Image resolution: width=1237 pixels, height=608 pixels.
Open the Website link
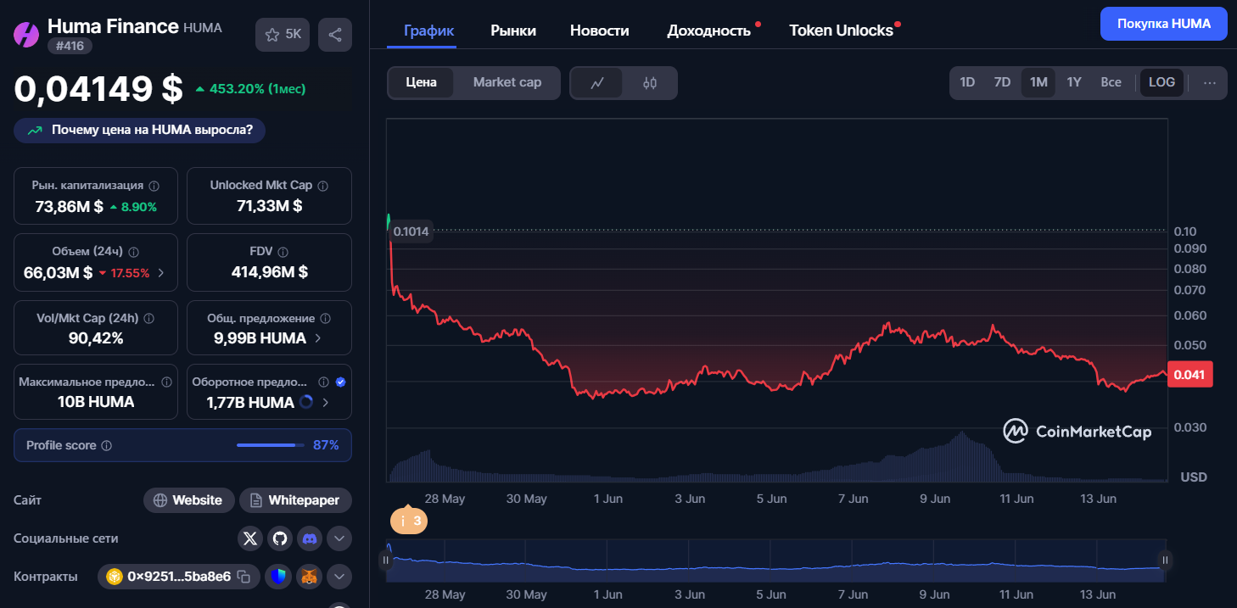[188, 500]
